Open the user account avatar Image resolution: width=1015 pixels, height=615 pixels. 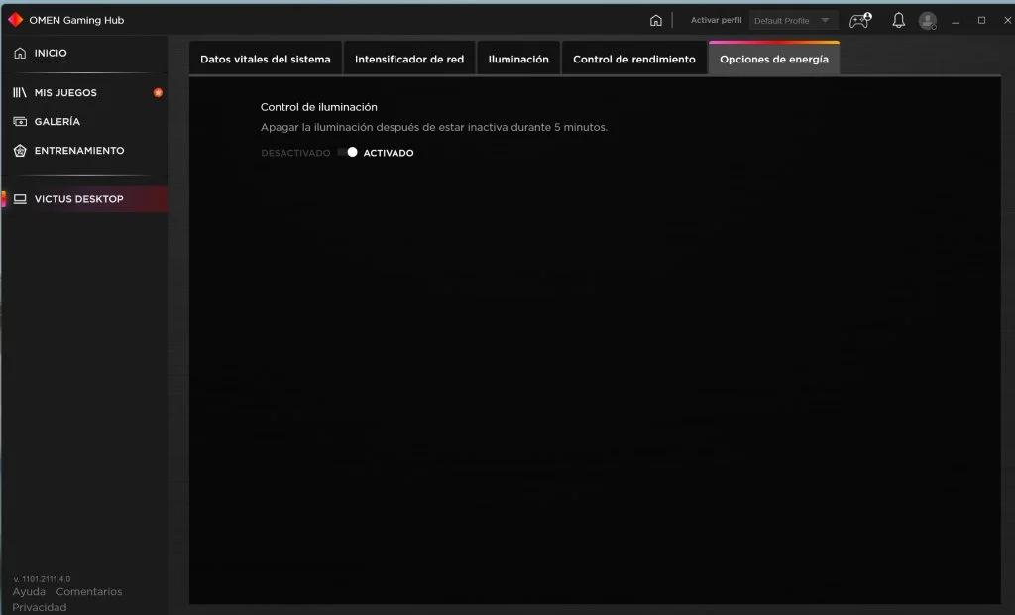point(928,21)
